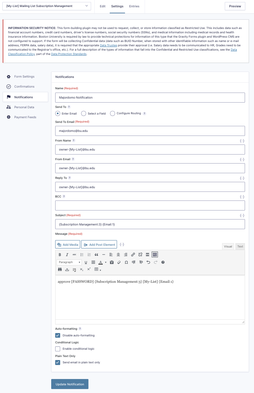
Task: Redo the last undone edit
Action: [156, 262]
